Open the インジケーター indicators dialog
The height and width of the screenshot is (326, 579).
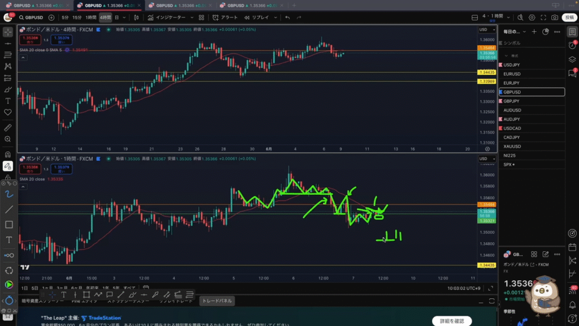[167, 18]
